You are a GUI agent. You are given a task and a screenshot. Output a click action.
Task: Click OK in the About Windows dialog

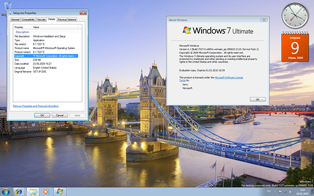[257, 99]
